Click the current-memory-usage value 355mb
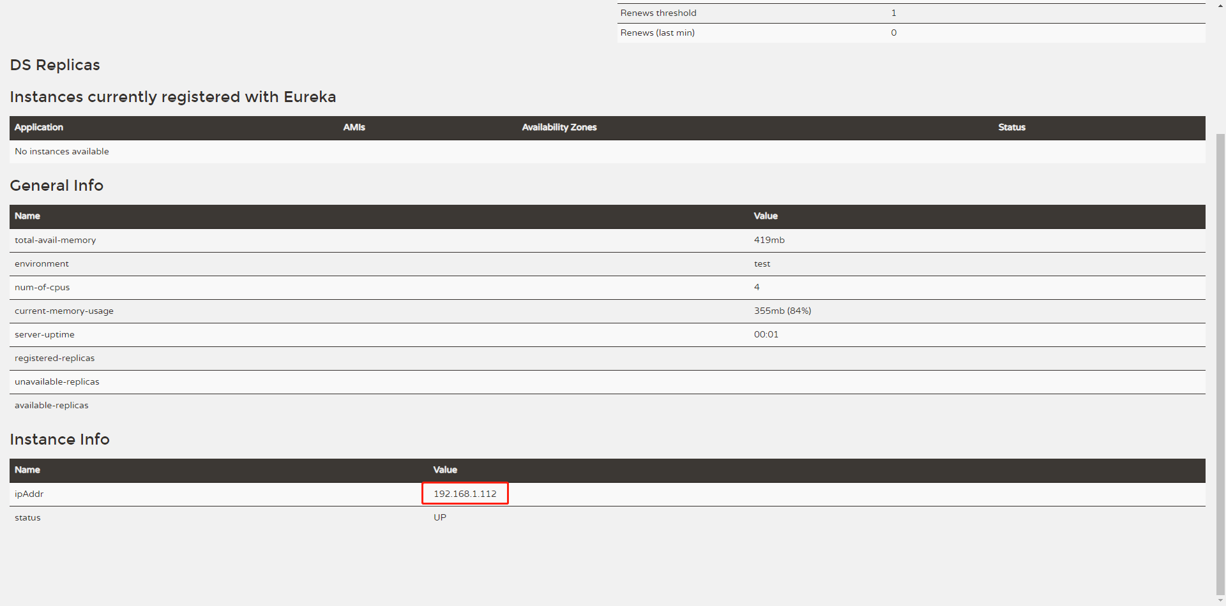Viewport: 1226px width, 606px height. [x=782, y=311]
